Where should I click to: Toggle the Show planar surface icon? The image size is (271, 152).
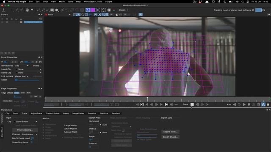click(88, 10)
